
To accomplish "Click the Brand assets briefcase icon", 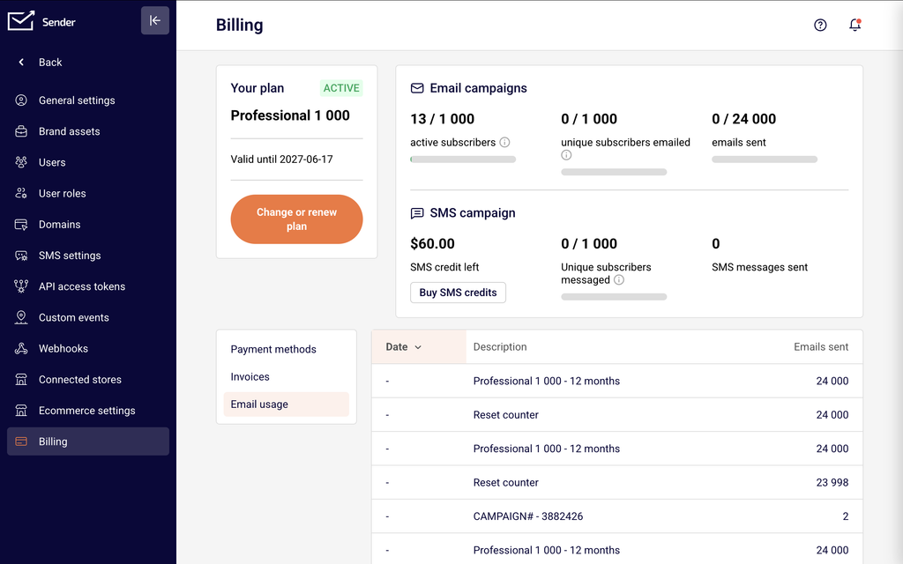I will (21, 131).
